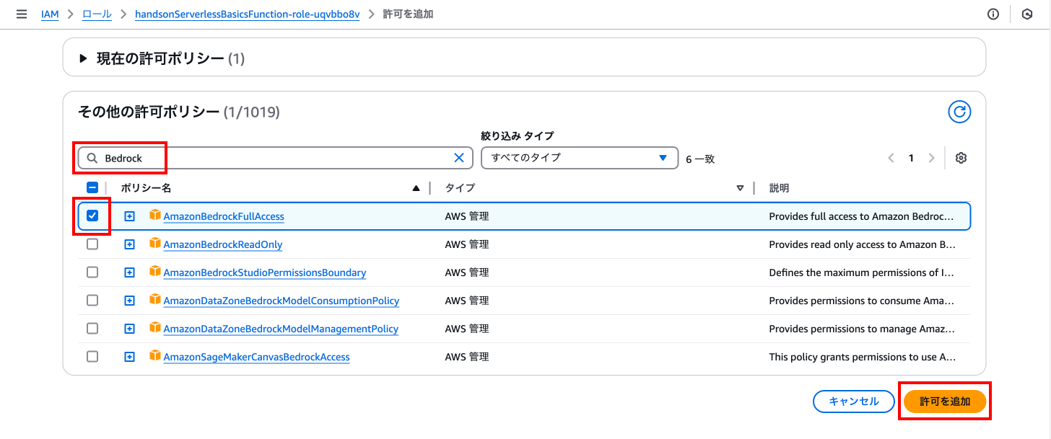Screen dimensions: 1051x439
Task: Click the hexagon settings icon in the header
Action: pyautogui.click(x=1027, y=14)
